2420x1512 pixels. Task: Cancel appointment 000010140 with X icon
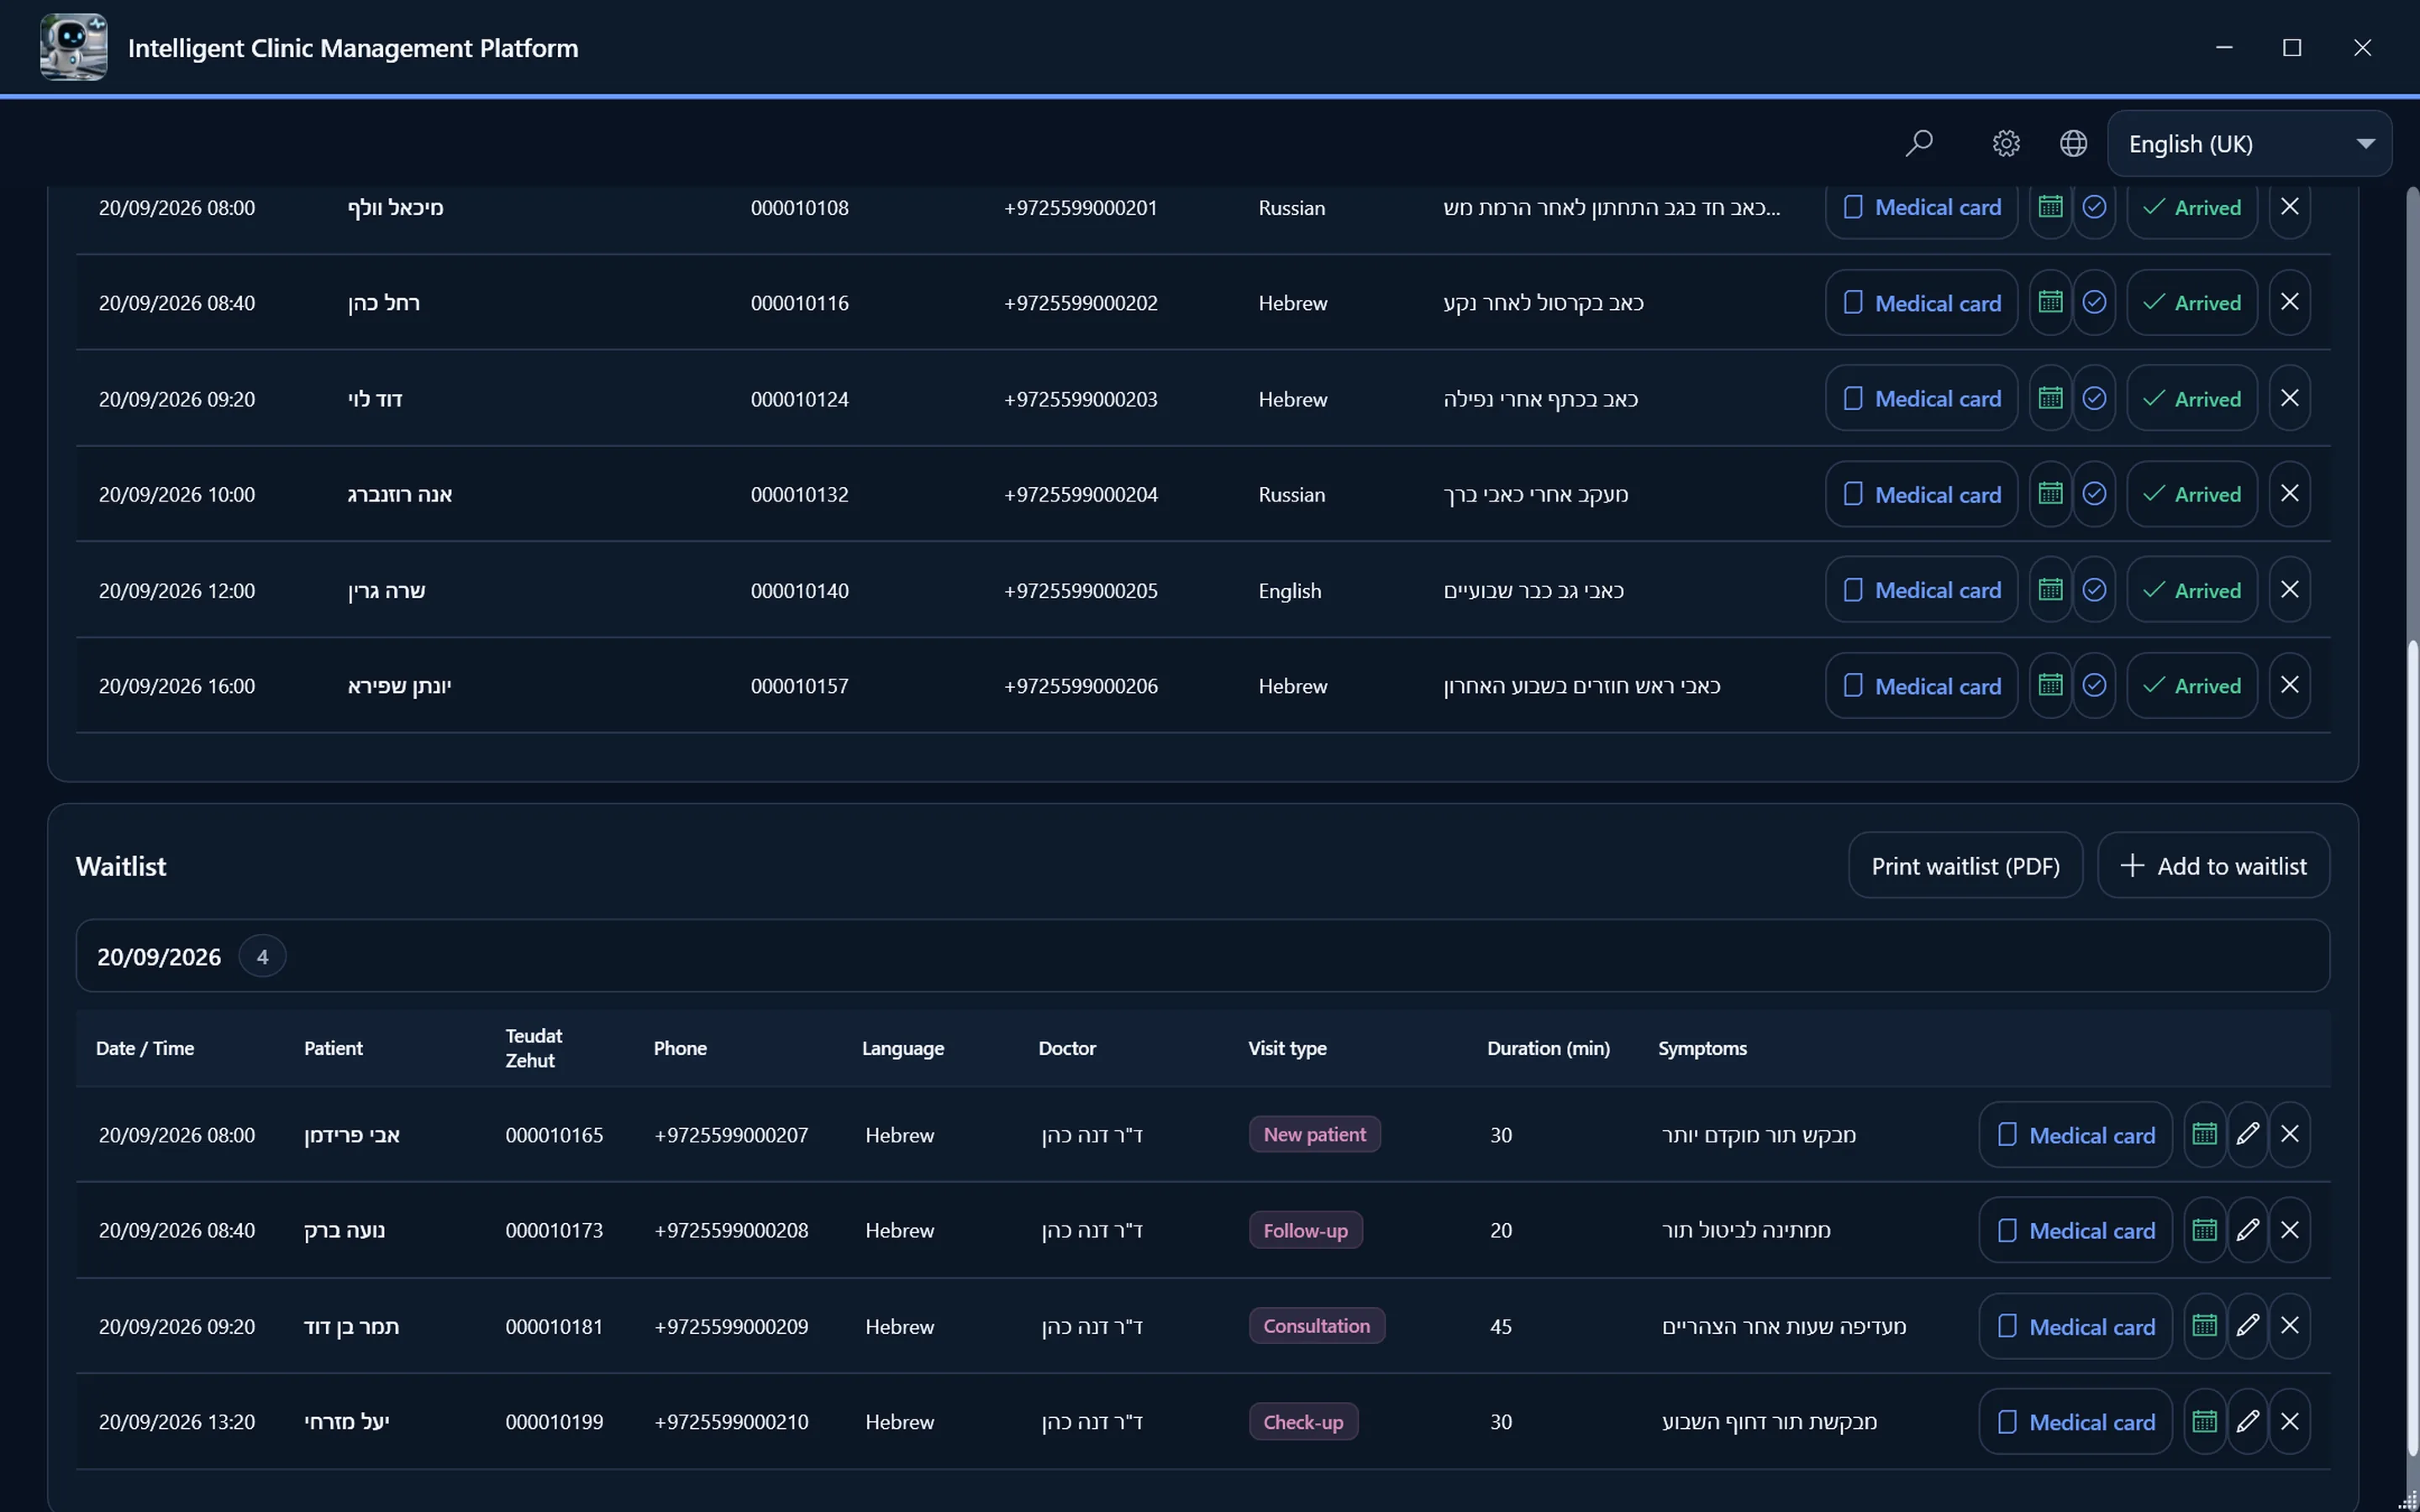click(x=2289, y=590)
